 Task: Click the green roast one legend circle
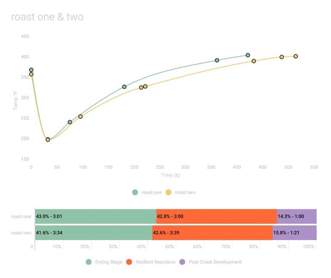point(135,192)
